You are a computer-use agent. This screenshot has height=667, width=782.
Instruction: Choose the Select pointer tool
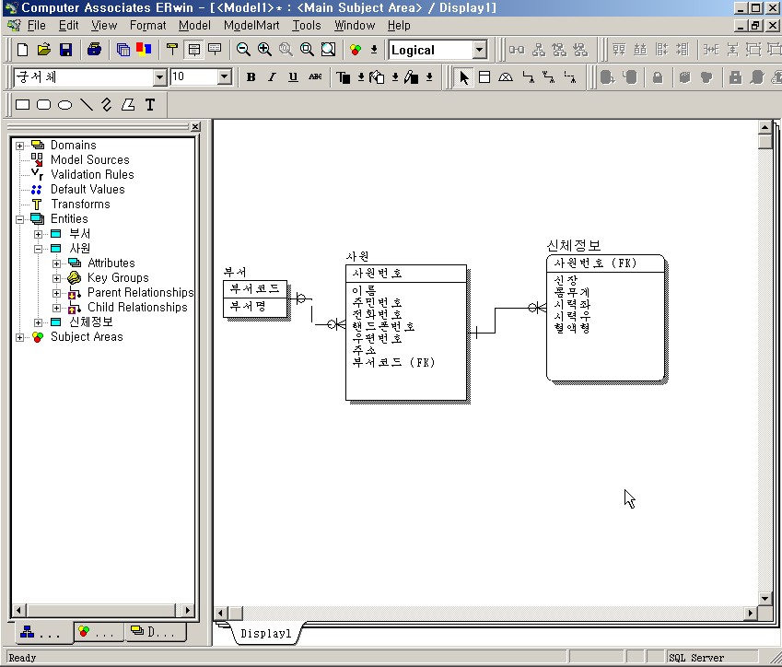(x=464, y=77)
